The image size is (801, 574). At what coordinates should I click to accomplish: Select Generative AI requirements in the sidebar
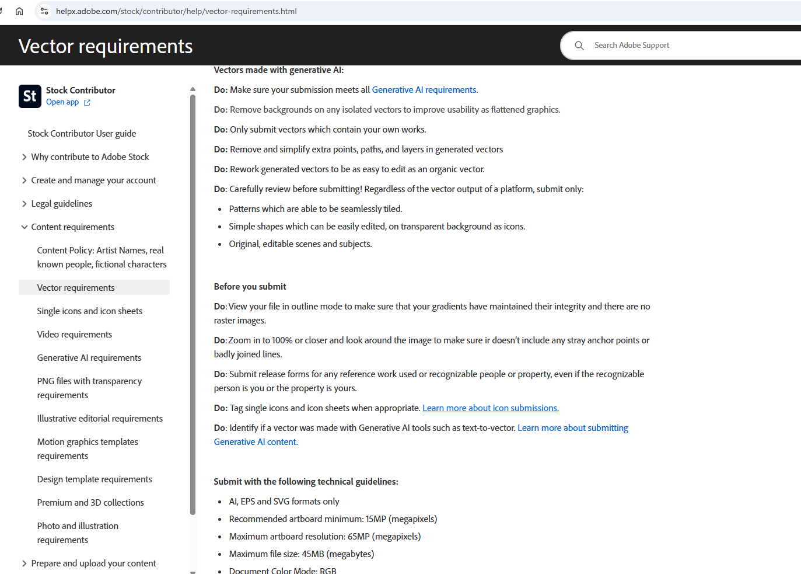pos(89,357)
